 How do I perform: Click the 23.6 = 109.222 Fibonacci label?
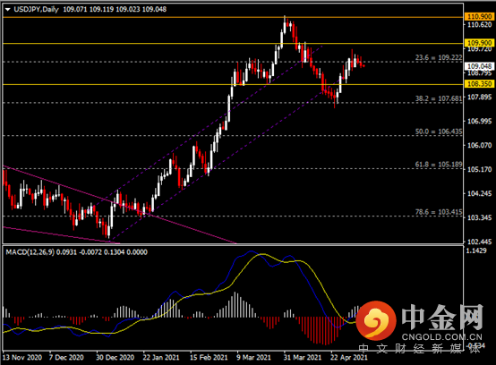(x=439, y=57)
